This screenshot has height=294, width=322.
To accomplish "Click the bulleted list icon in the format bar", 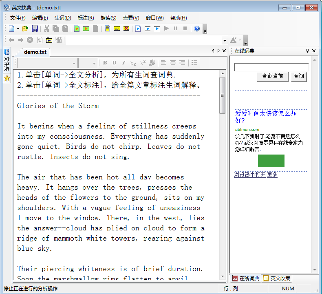I will click(194, 63).
